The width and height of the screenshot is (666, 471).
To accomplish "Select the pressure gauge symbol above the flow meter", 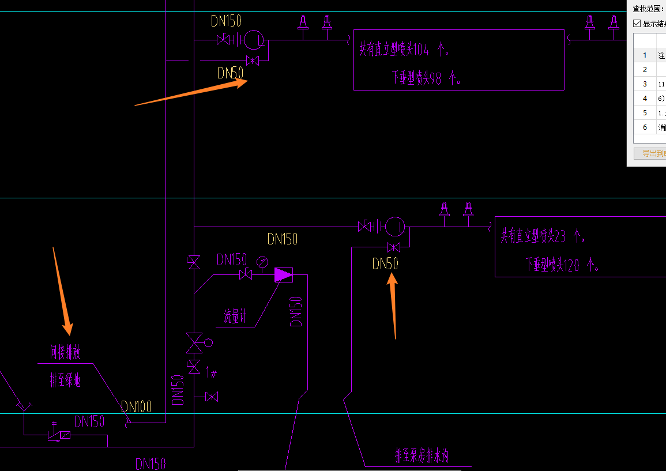I will (262, 263).
